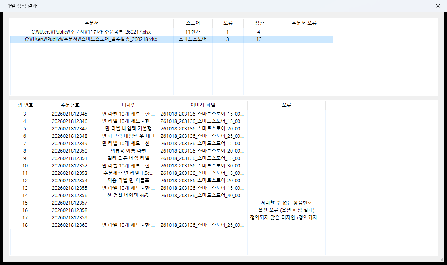Select order 2026021812359

[69, 218]
